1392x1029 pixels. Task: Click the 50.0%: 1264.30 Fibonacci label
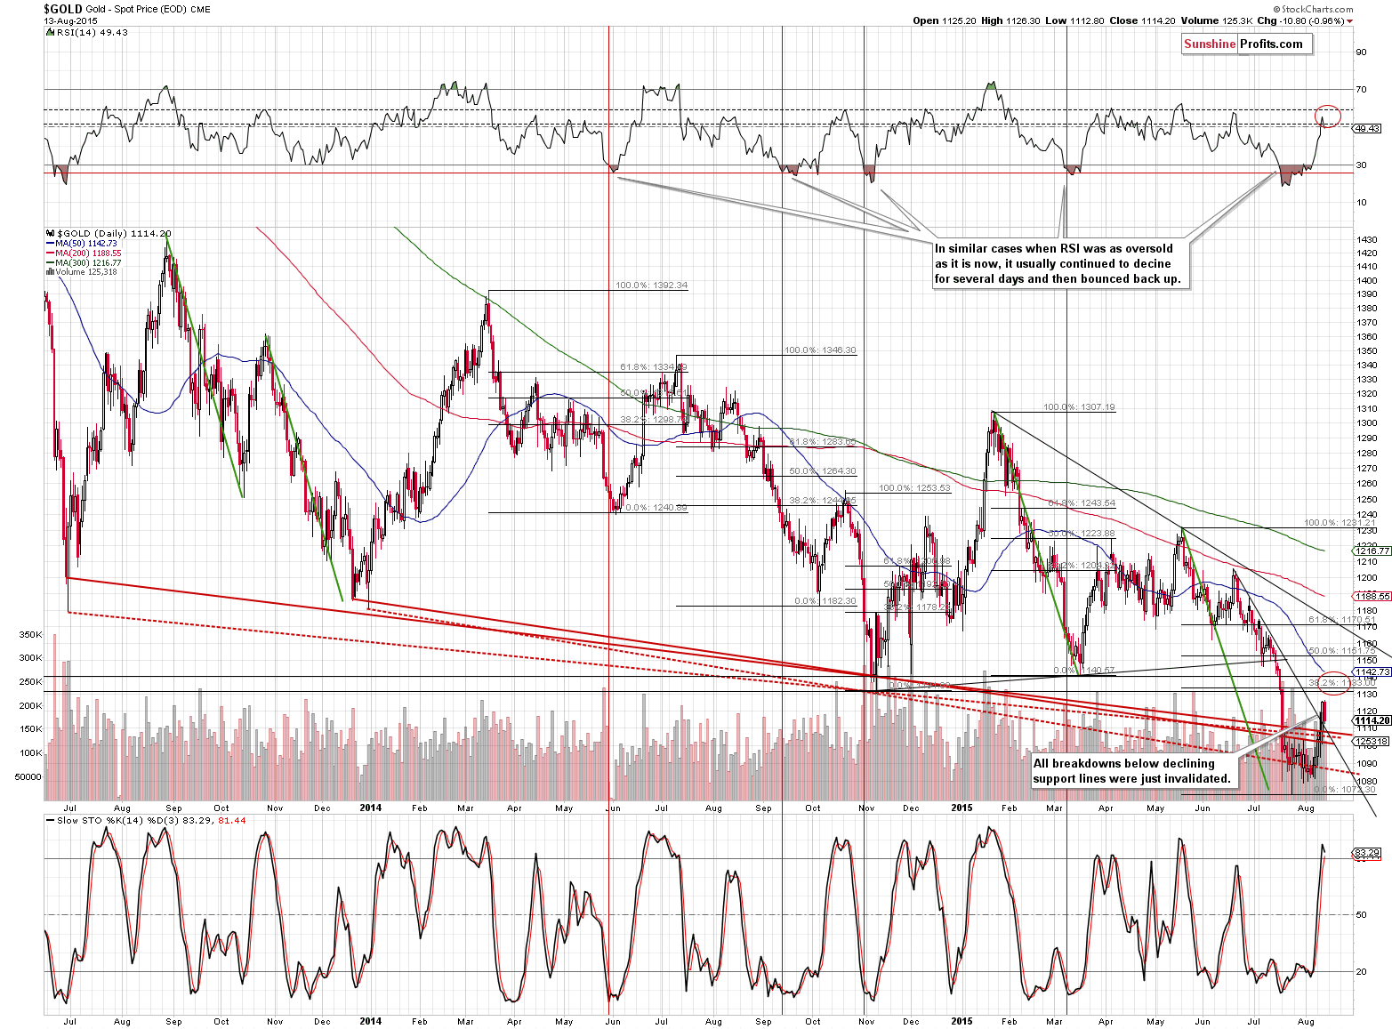822,471
